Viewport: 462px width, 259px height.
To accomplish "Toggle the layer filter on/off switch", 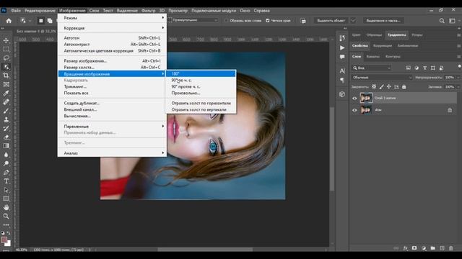I will [x=459, y=67].
